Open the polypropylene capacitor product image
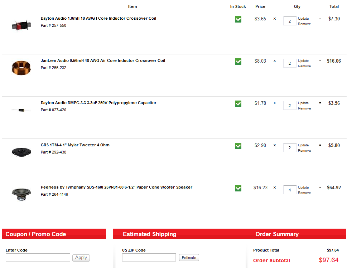347x268 pixels. tap(21, 110)
